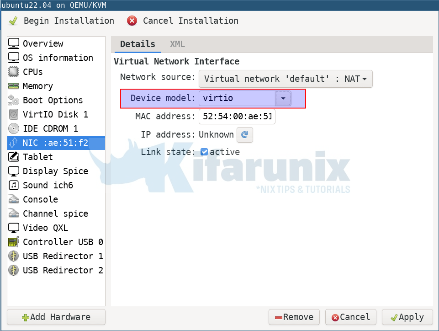The width and height of the screenshot is (439, 331).
Task: Refresh the IP address
Action: 245,135
